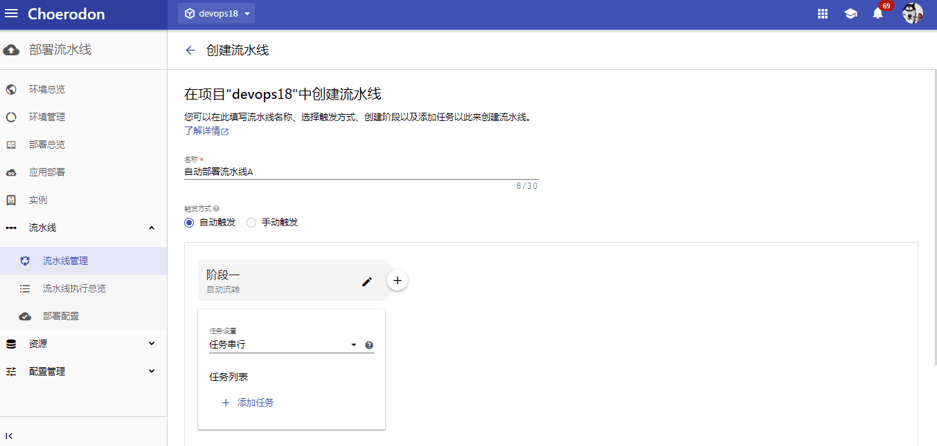This screenshot has height=446, width=937.
Task: Open the knowledge graduation cap icon
Action: (x=850, y=14)
